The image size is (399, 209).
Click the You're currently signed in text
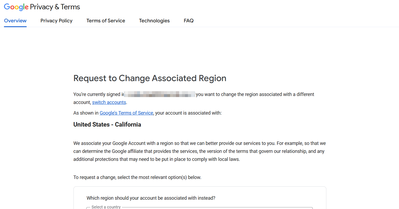[x=97, y=94]
